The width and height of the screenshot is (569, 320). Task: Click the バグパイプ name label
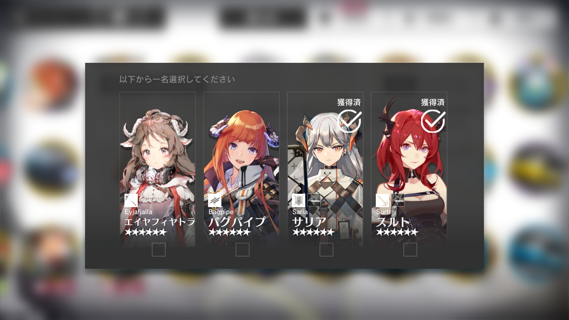[237, 222]
